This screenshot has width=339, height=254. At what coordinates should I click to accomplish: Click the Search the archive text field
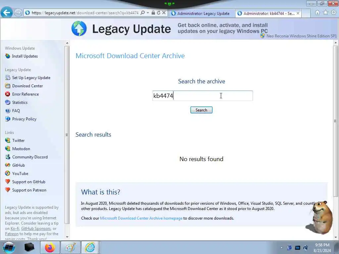[x=203, y=96]
